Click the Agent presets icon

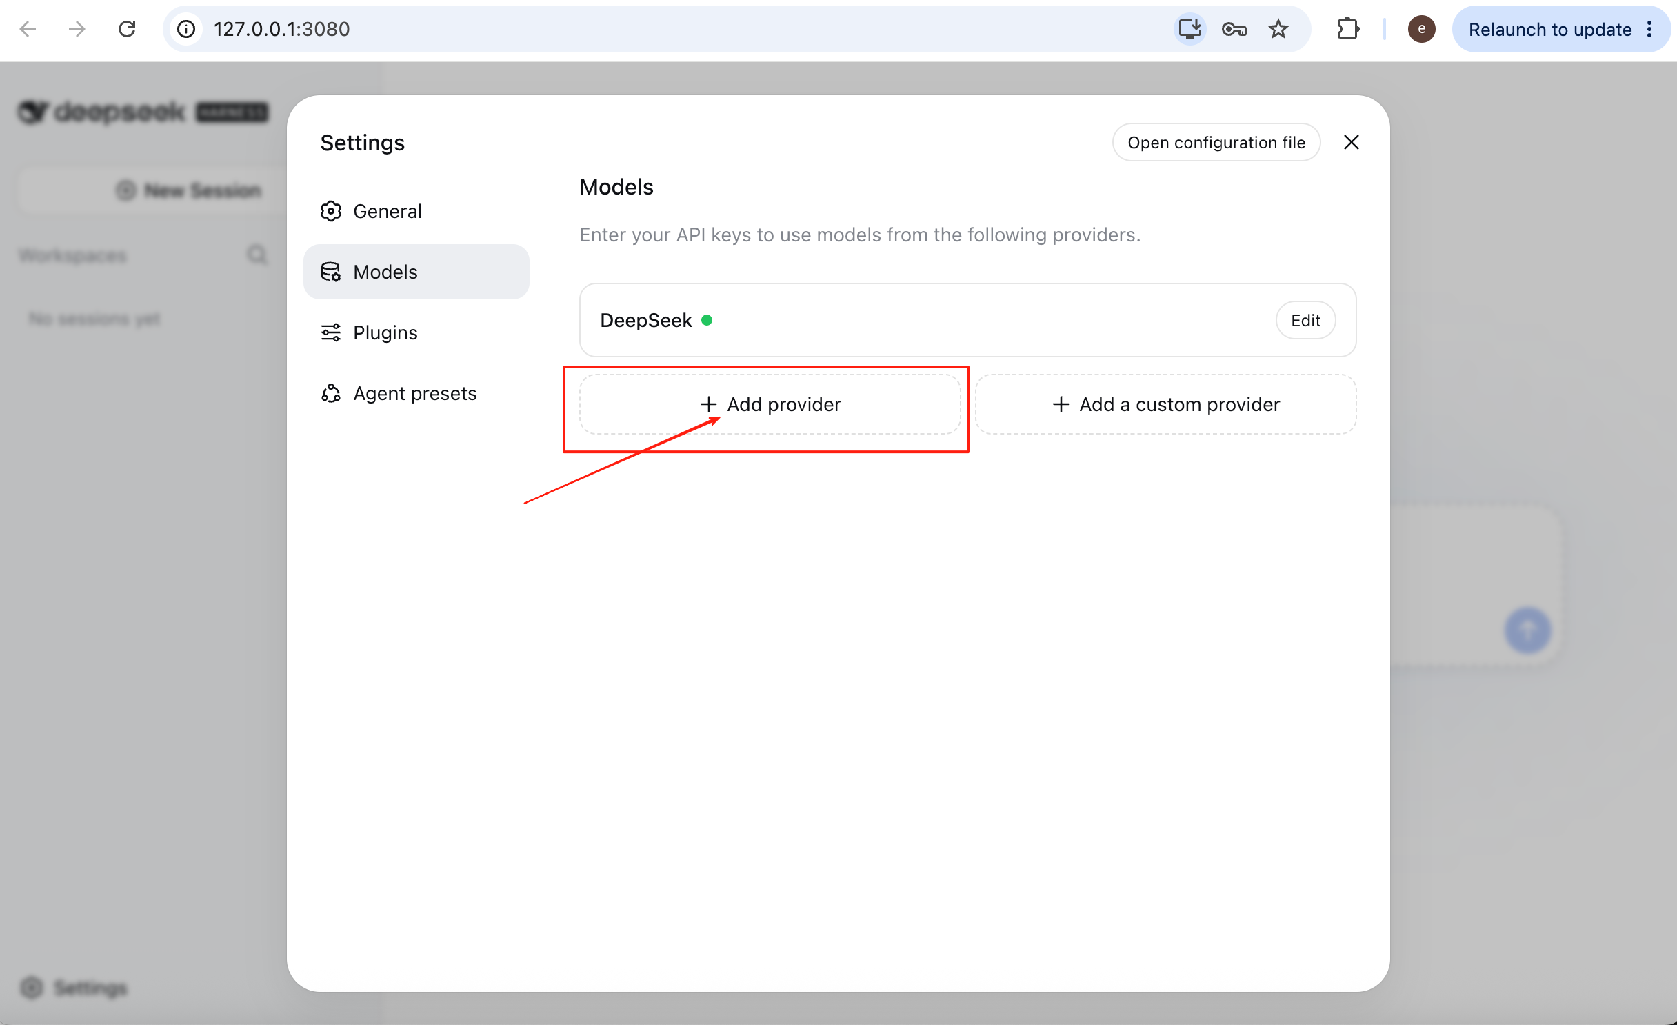331,393
